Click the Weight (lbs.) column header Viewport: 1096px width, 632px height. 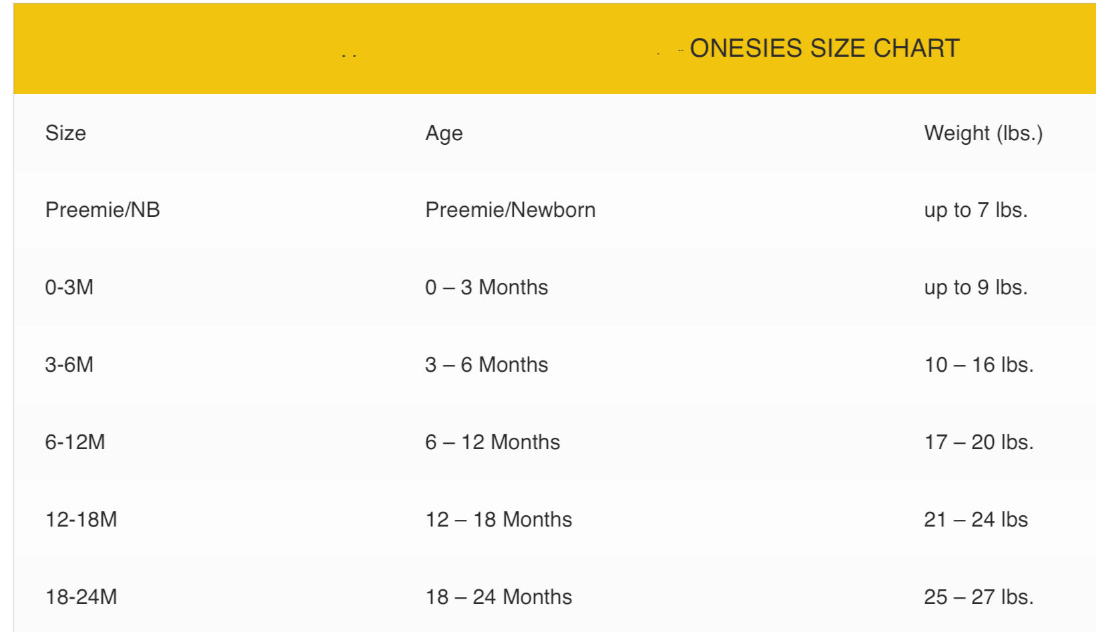983,133
